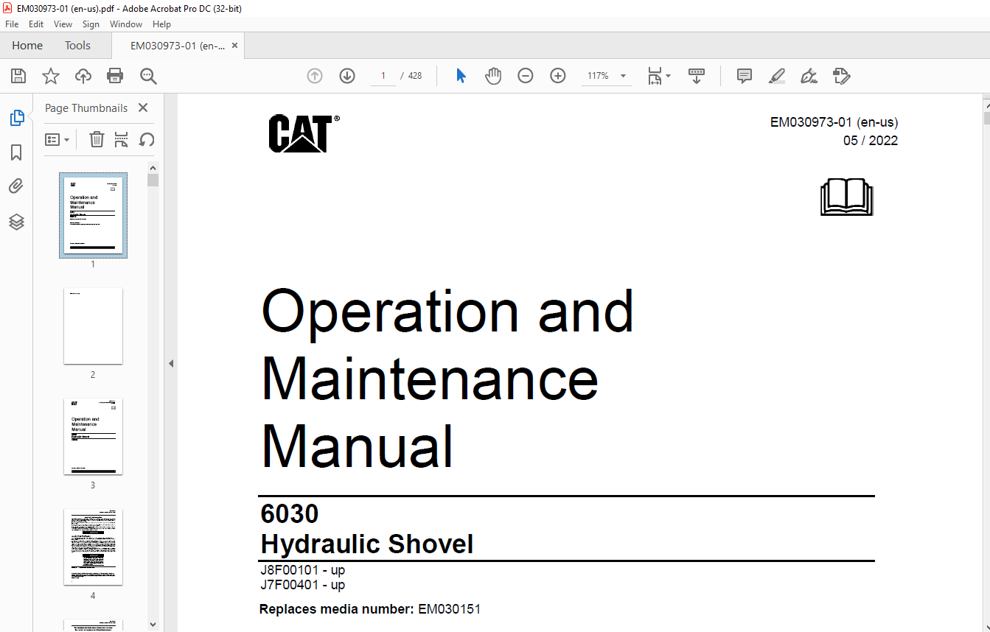
Task: Show the Page Thumbnails sidebar panel icon
Action: pos(16,118)
